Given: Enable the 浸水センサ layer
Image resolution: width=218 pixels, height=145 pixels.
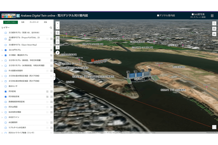Looking at the screenshot, I should [x=6, y=86].
